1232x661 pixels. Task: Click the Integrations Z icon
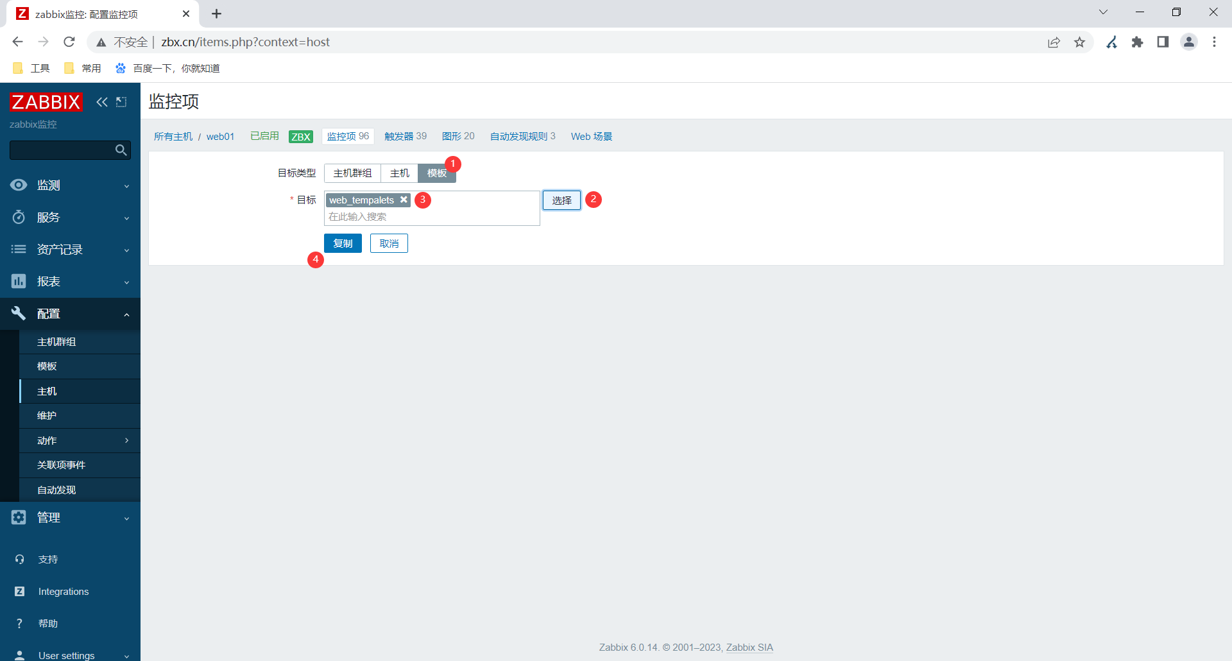pos(20,592)
